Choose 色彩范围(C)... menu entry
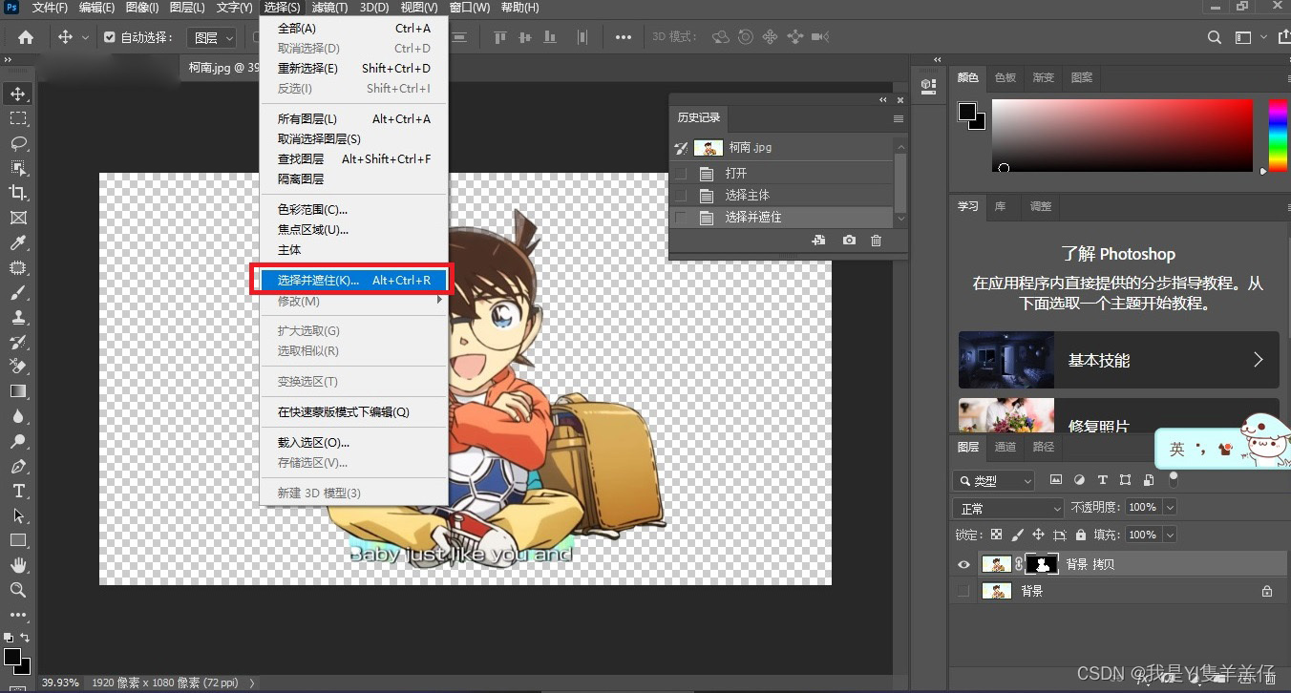 point(353,209)
